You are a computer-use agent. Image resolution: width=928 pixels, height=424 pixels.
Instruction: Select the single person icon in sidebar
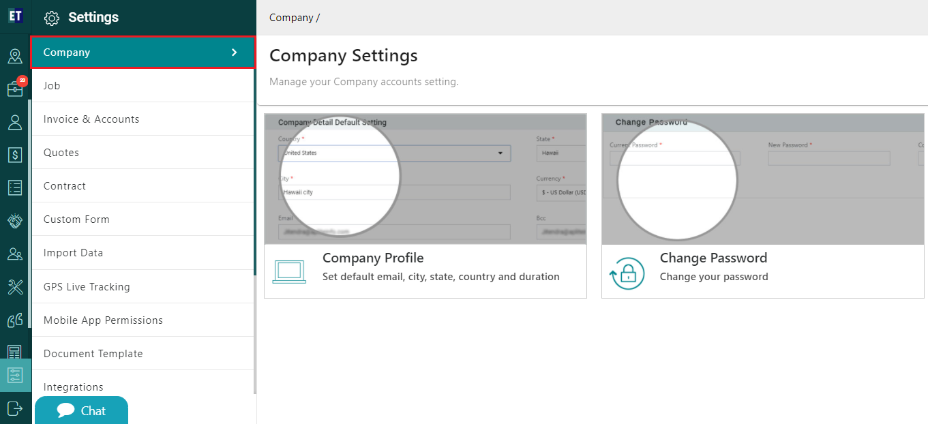(15, 122)
